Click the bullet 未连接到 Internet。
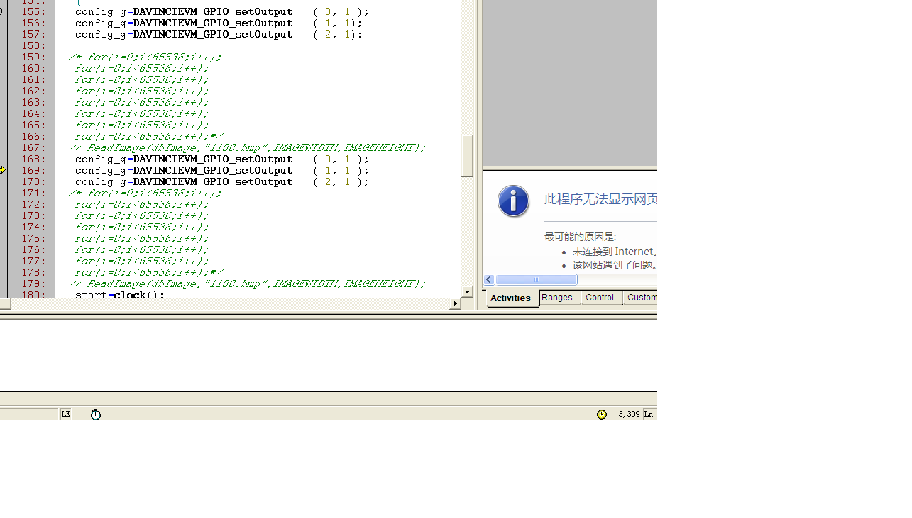This screenshot has width=912, height=518. click(x=615, y=252)
